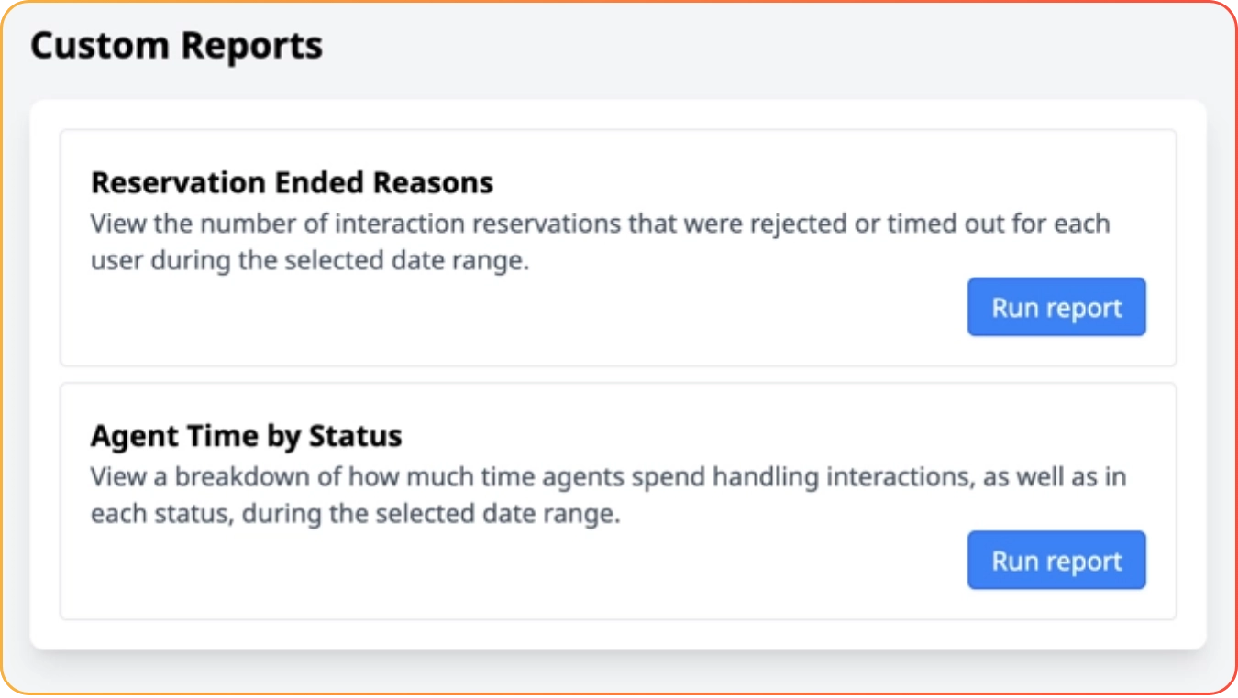Click the word "Reasons" in the first title
The image size is (1238, 698).
click(433, 183)
